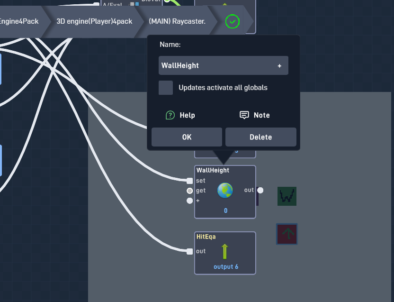Click the plus port on WallHeight node
The height and width of the screenshot is (302, 394).
[190, 201]
